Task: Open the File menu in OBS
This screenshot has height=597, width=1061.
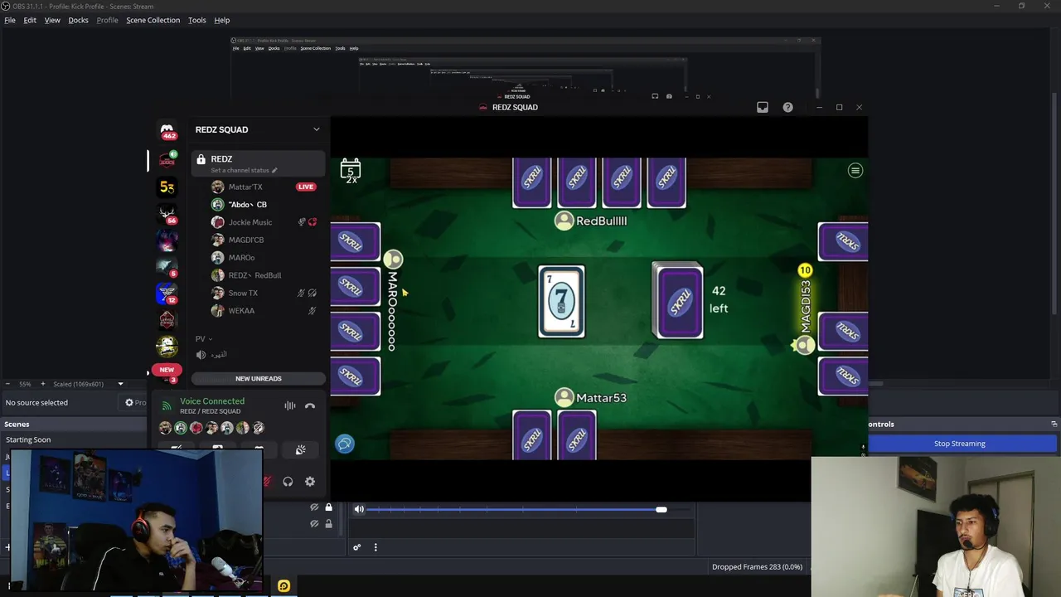Action: (x=10, y=20)
